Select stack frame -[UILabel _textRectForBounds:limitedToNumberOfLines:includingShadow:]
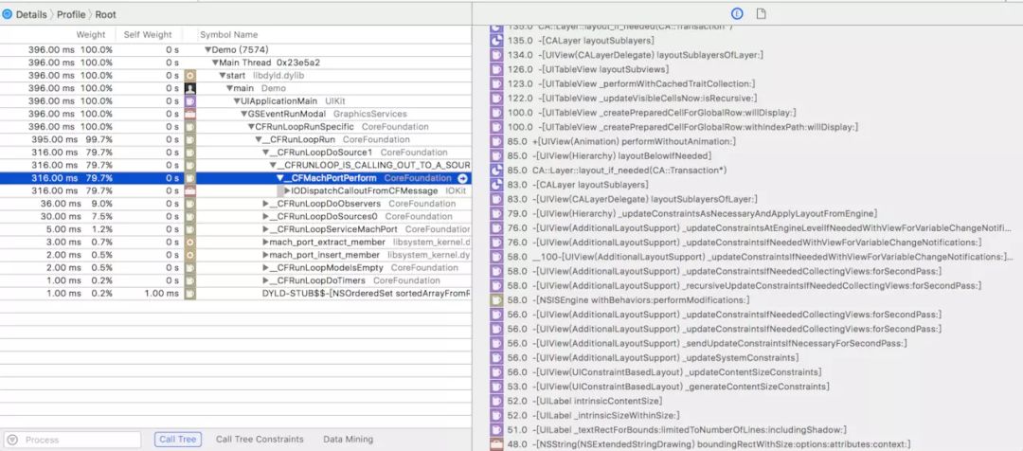The width and height of the screenshot is (1023, 451). (x=690, y=429)
